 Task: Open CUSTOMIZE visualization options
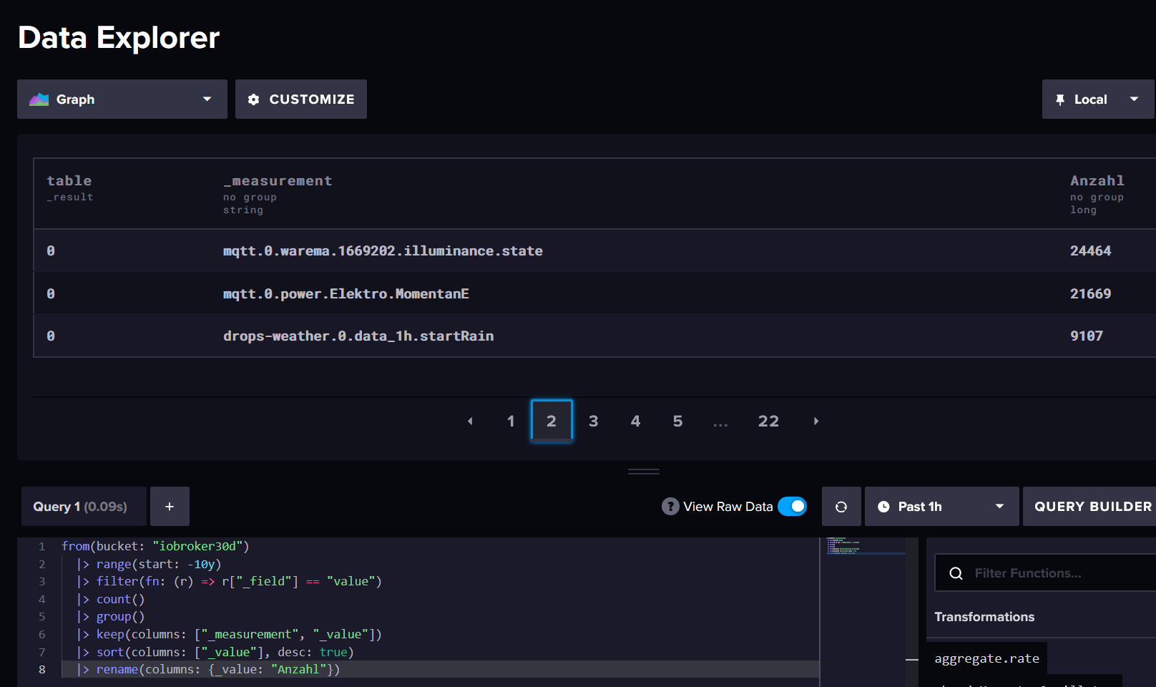click(x=301, y=99)
